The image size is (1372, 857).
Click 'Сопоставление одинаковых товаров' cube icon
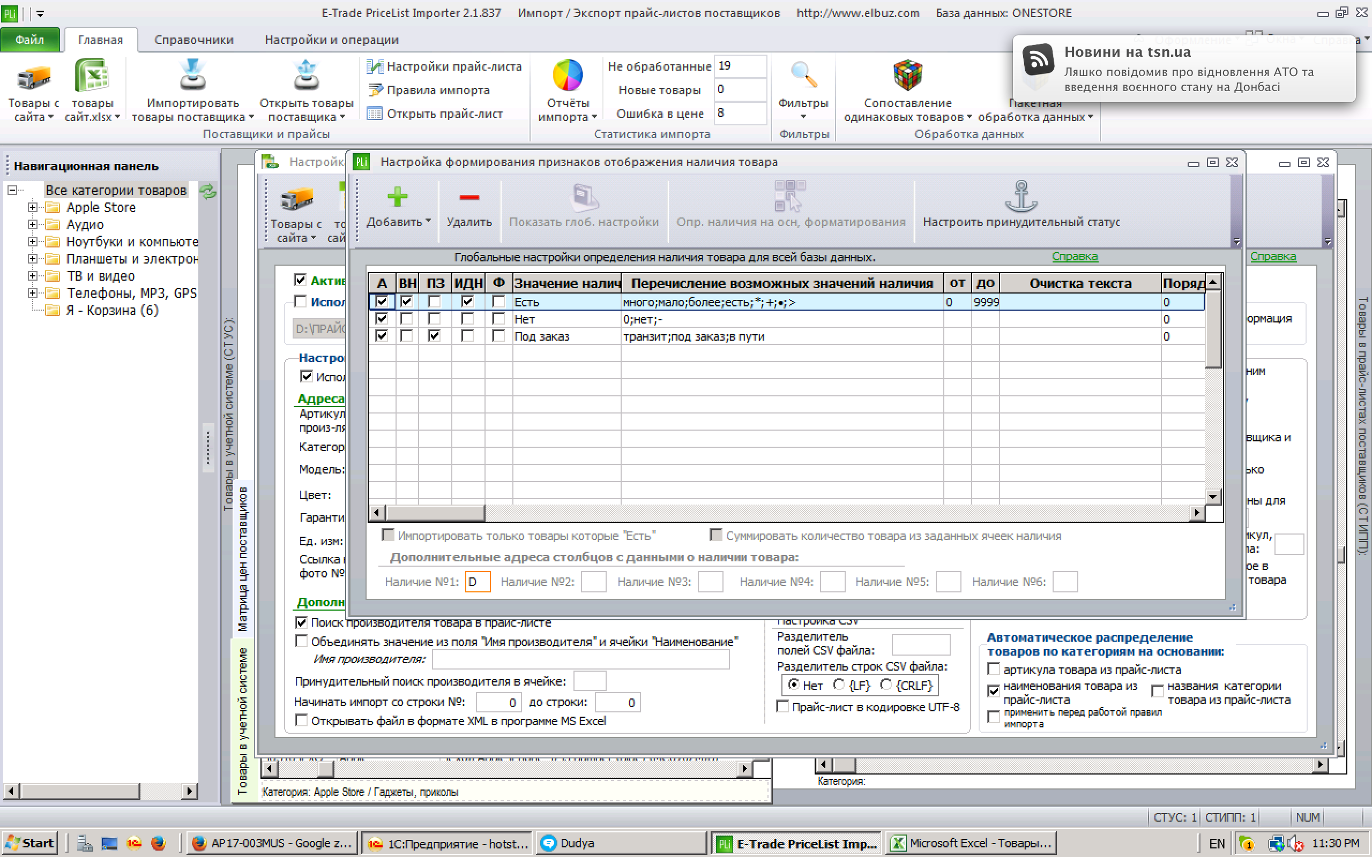point(907,75)
